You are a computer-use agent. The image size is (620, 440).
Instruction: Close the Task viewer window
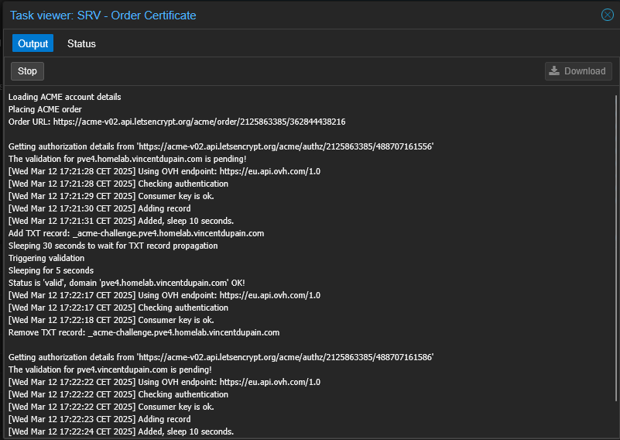tap(607, 15)
